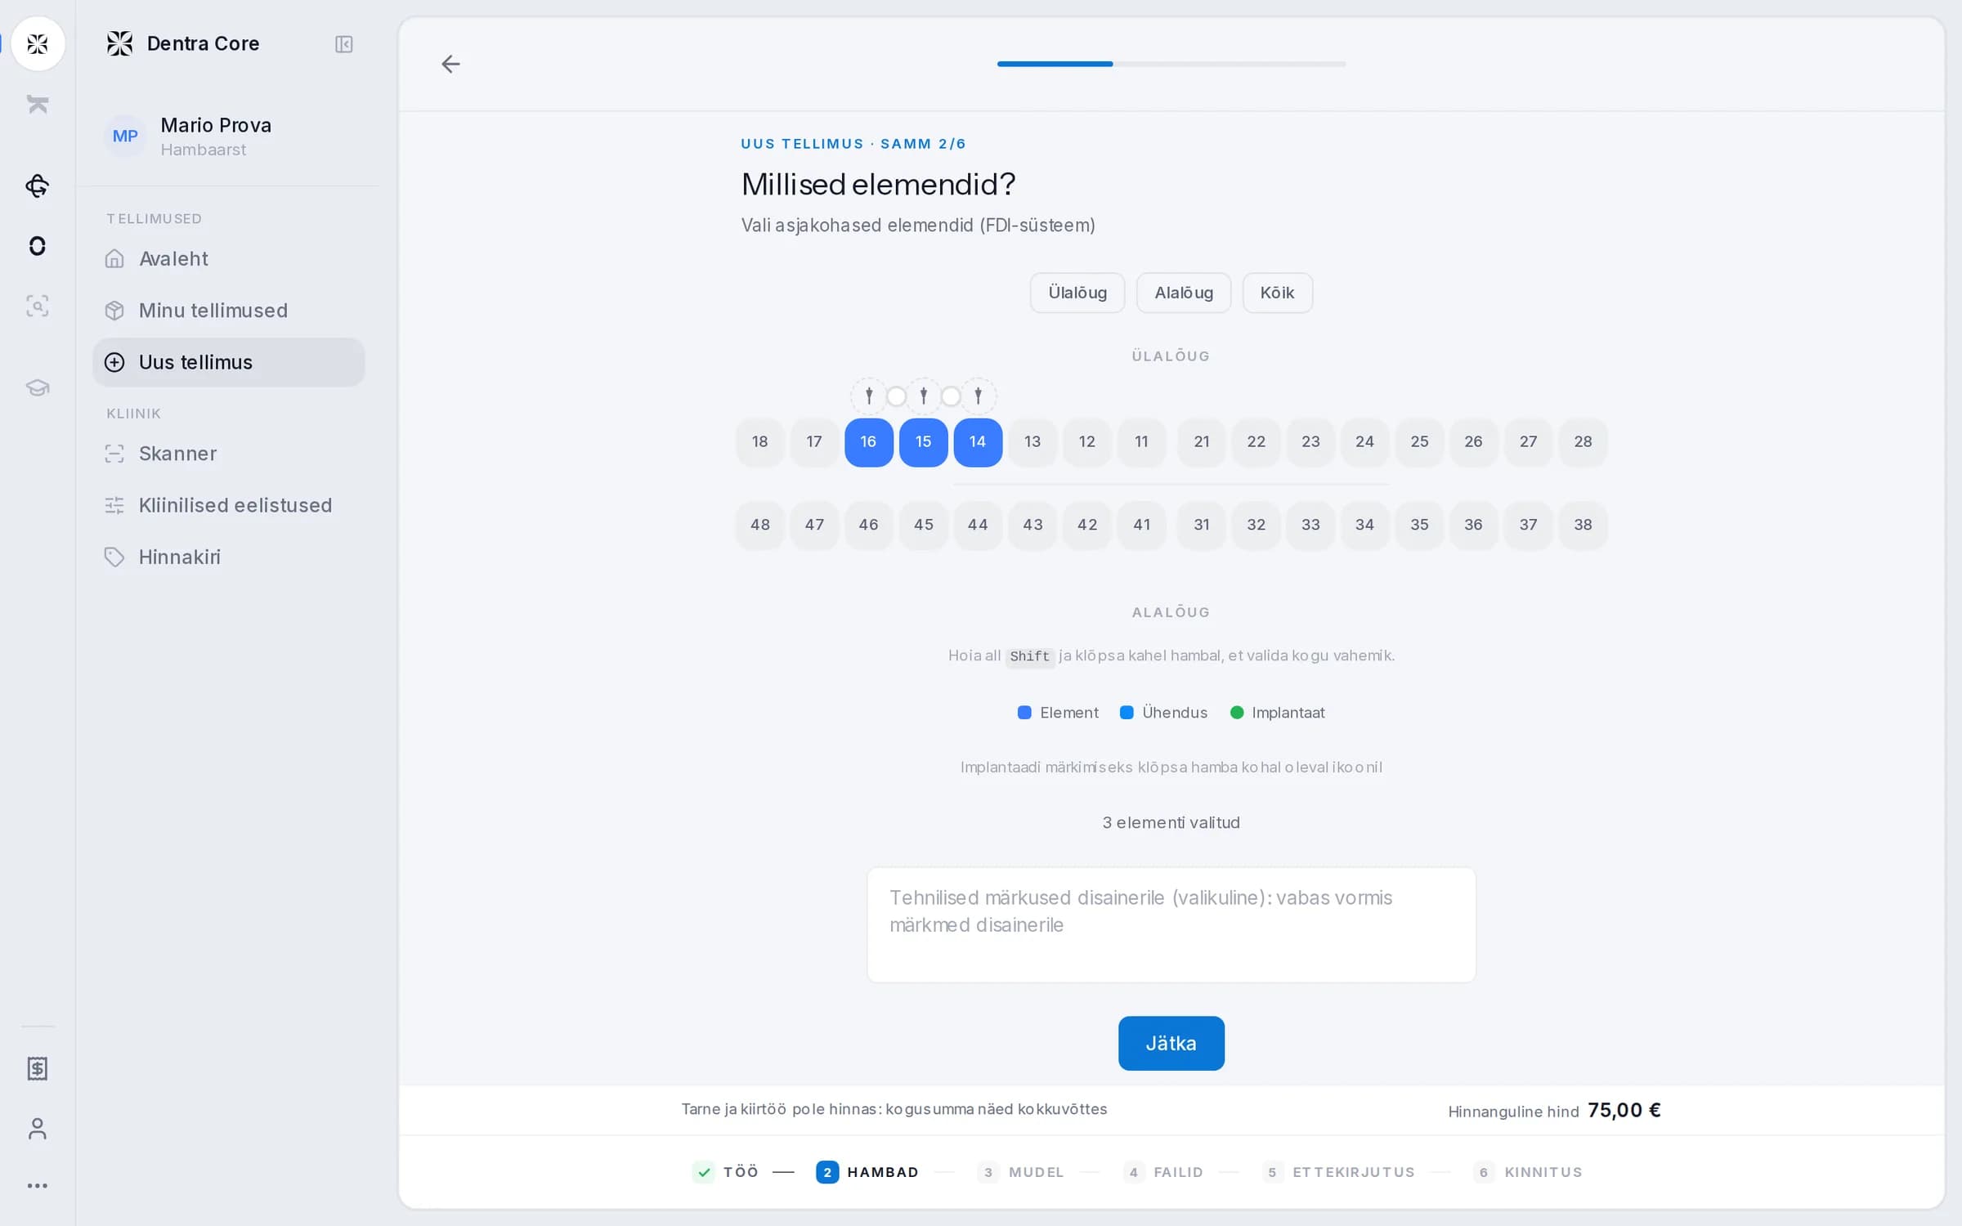Click the Ülalõug quick-select button
Image resolution: width=1962 pixels, height=1226 pixels.
coord(1077,293)
